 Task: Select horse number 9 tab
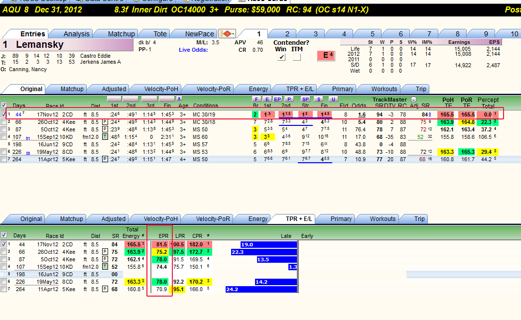[486, 34]
